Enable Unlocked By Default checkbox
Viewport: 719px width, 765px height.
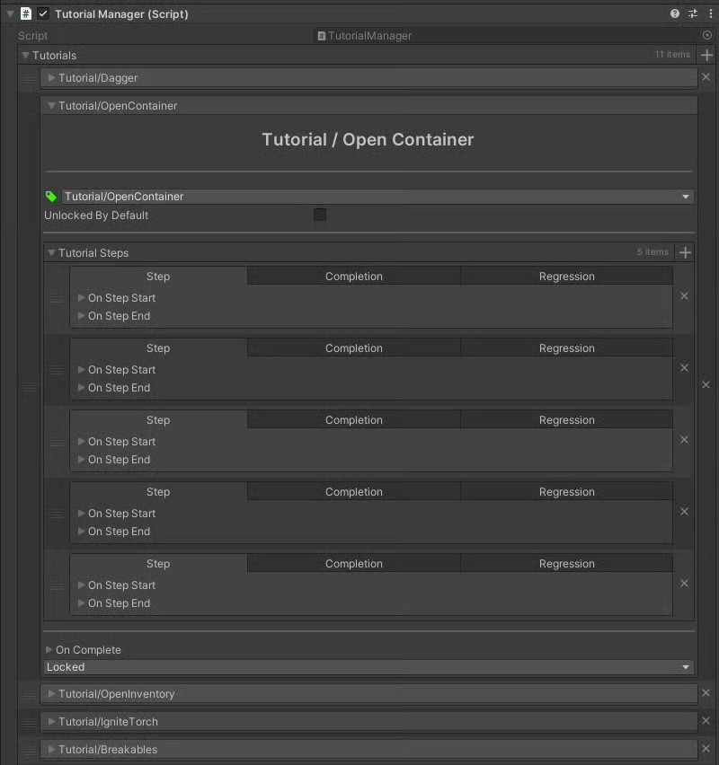coord(320,215)
